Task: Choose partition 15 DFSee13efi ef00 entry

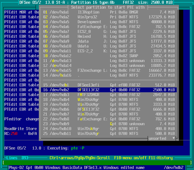Action: point(108,85)
